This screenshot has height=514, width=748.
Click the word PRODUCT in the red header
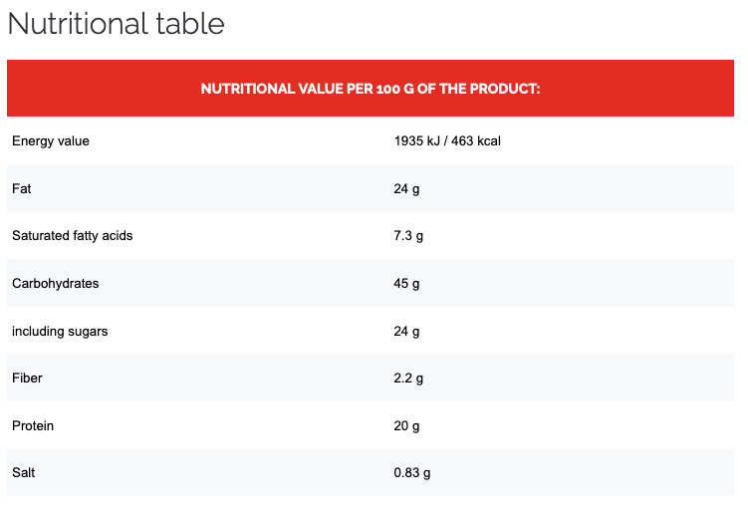pos(501,89)
